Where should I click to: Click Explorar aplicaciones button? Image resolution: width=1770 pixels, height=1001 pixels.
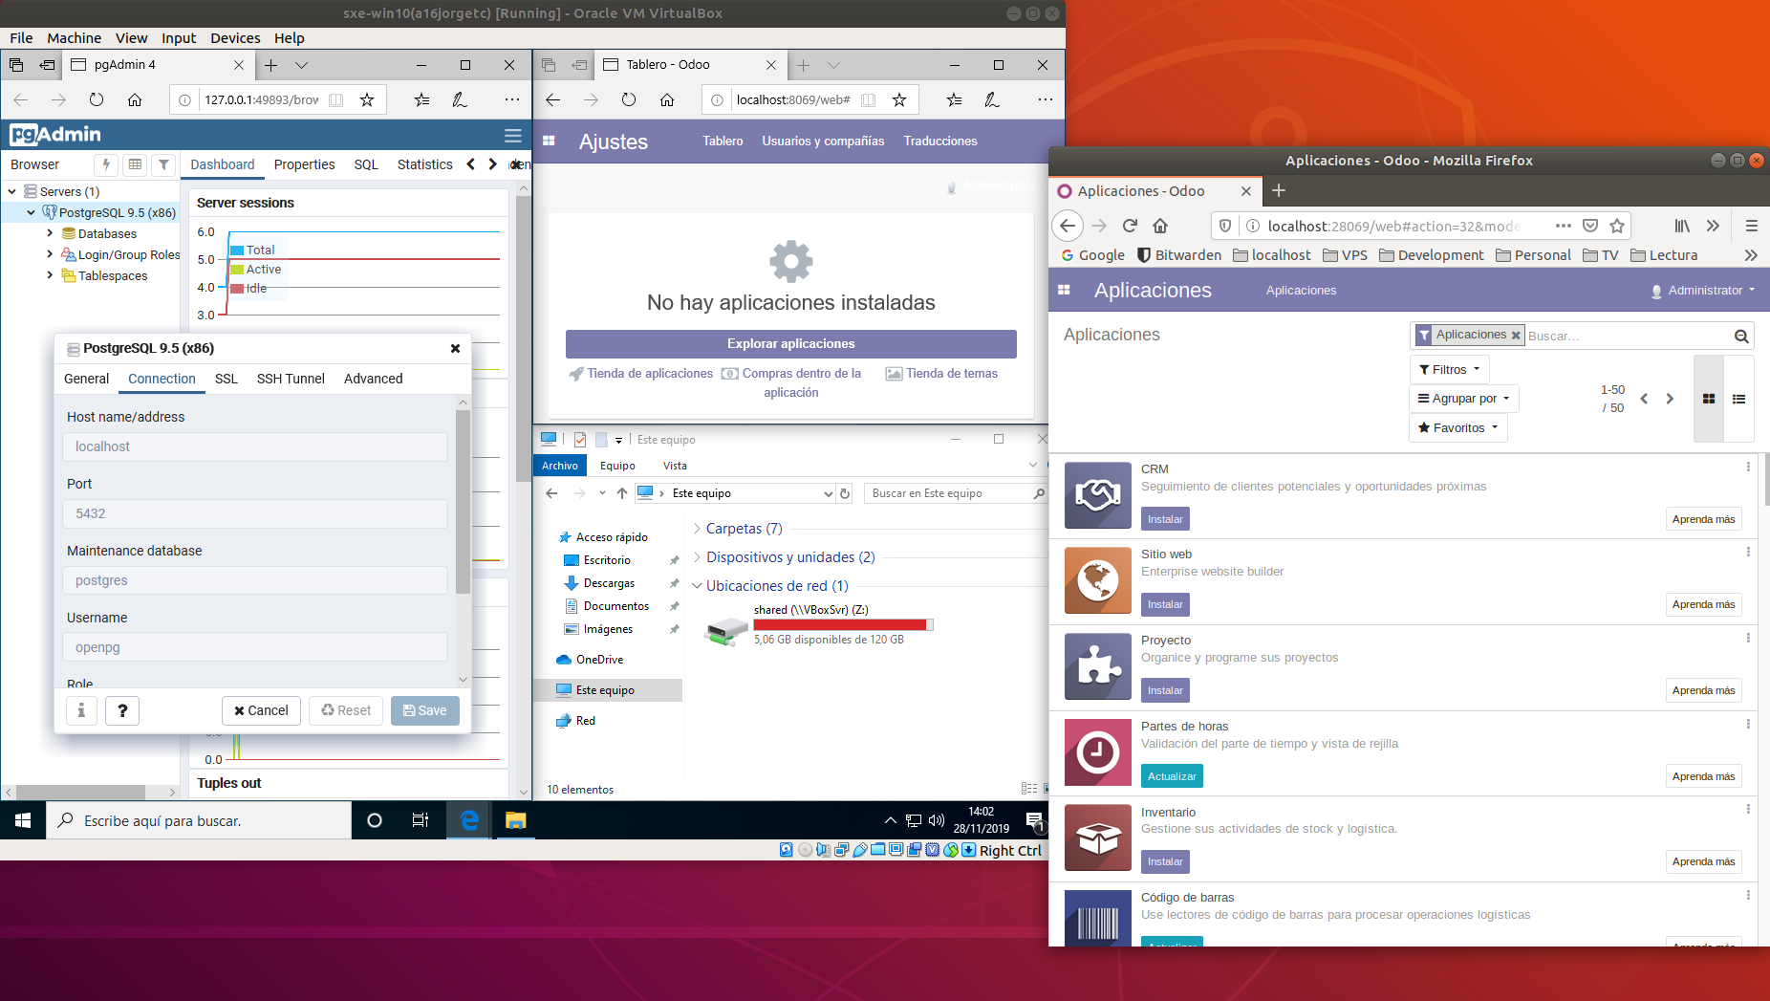pyautogui.click(x=791, y=343)
